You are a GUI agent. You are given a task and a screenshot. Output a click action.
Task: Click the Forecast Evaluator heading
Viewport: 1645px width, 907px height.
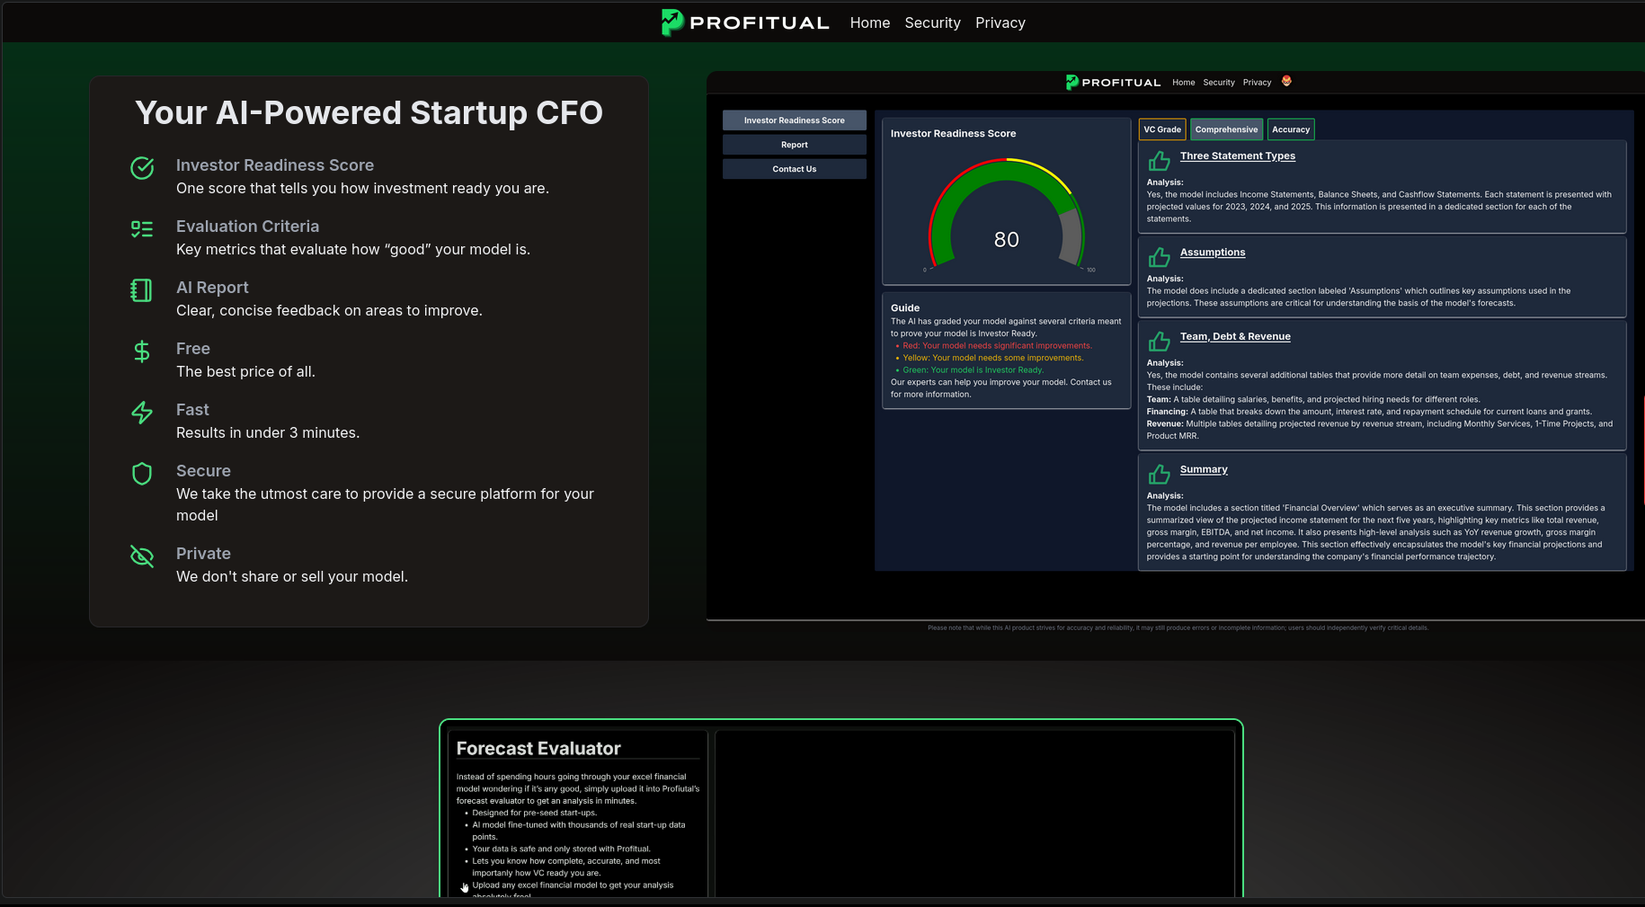[x=538, y=749]
